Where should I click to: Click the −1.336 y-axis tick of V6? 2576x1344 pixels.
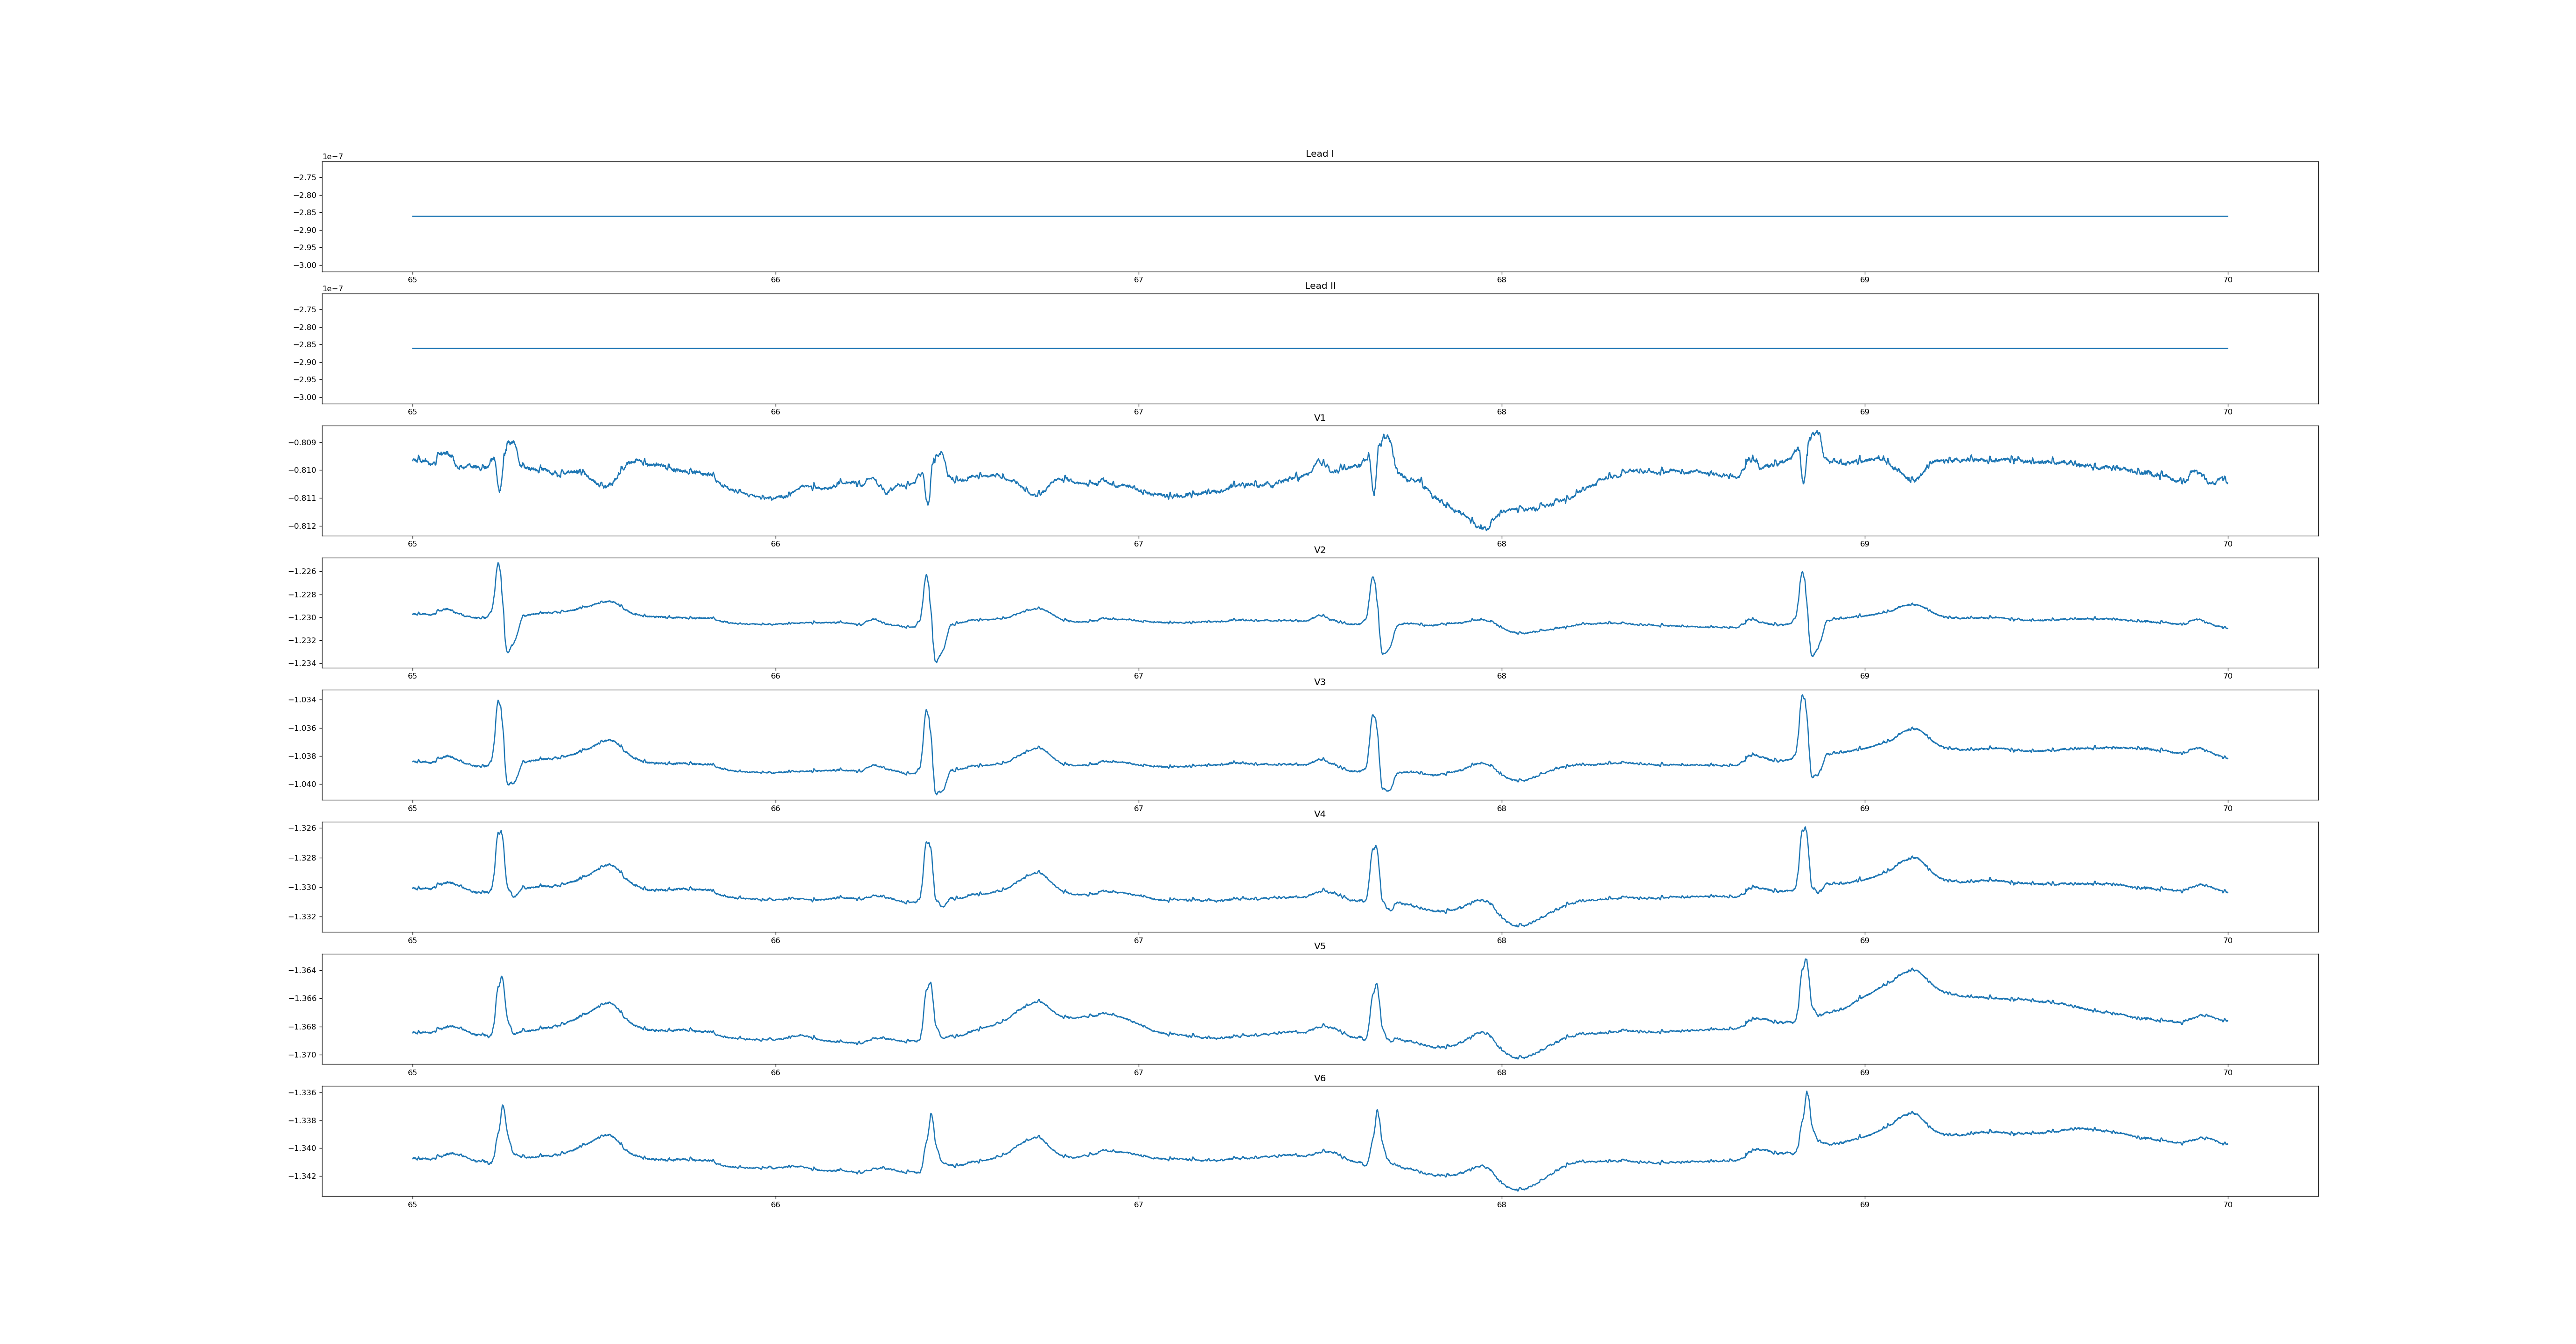303,1093
